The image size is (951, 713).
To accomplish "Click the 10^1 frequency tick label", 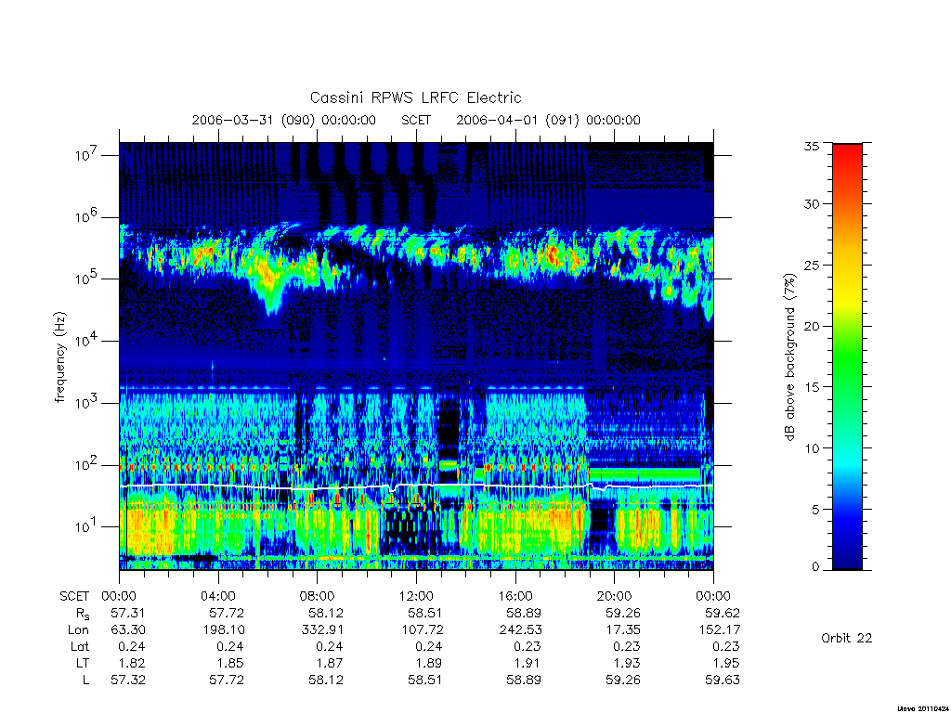I will (x=87, y=526).
